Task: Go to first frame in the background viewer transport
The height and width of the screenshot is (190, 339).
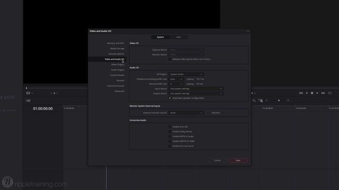Action: tap(301, 93)
